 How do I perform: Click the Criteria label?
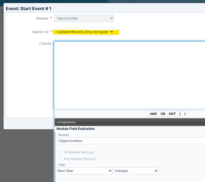click(45, 44)
